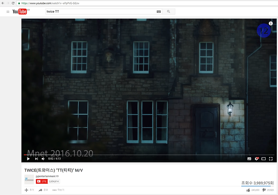Click the browser forward arrow
The height and width of the screenshot is (195, 278).
click(8, 3)
